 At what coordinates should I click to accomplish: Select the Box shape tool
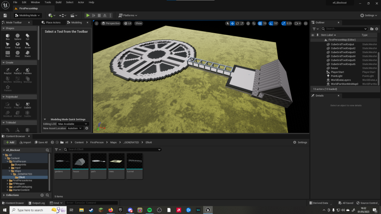pyautogui.click(x=8, y=36)
